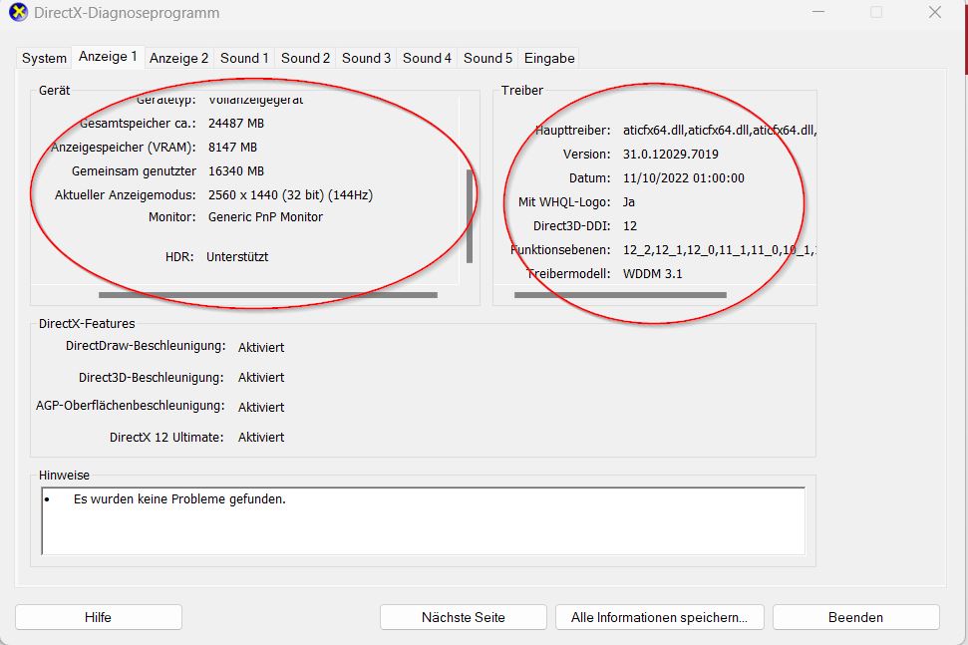Click Aktiviert next to DirectX 12 Ultimate
The width and height of the screenshot is (968, 645).
(261, 437)
